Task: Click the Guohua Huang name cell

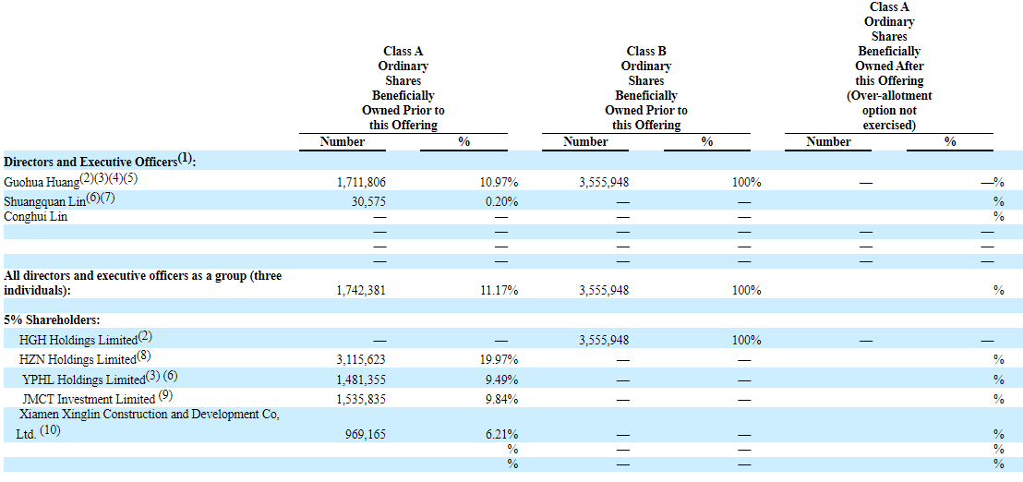Action: [43, 183]
